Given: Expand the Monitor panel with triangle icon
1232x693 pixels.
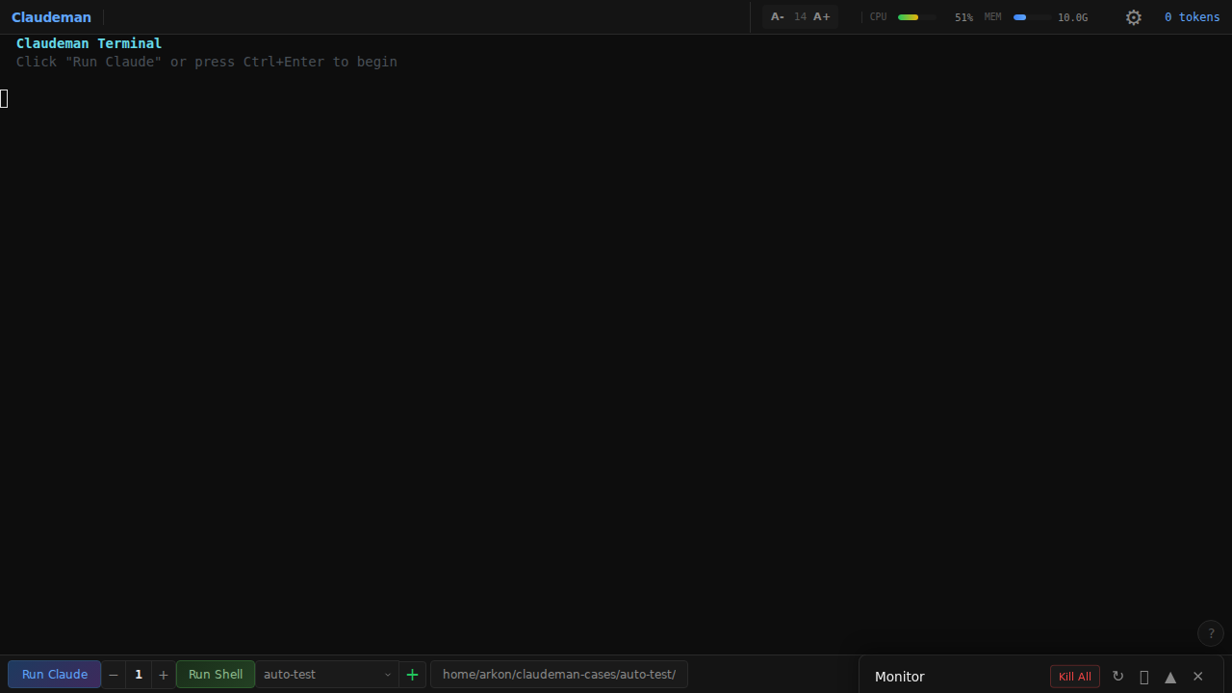Looking at the screenshot, I should coord(1170,677).
